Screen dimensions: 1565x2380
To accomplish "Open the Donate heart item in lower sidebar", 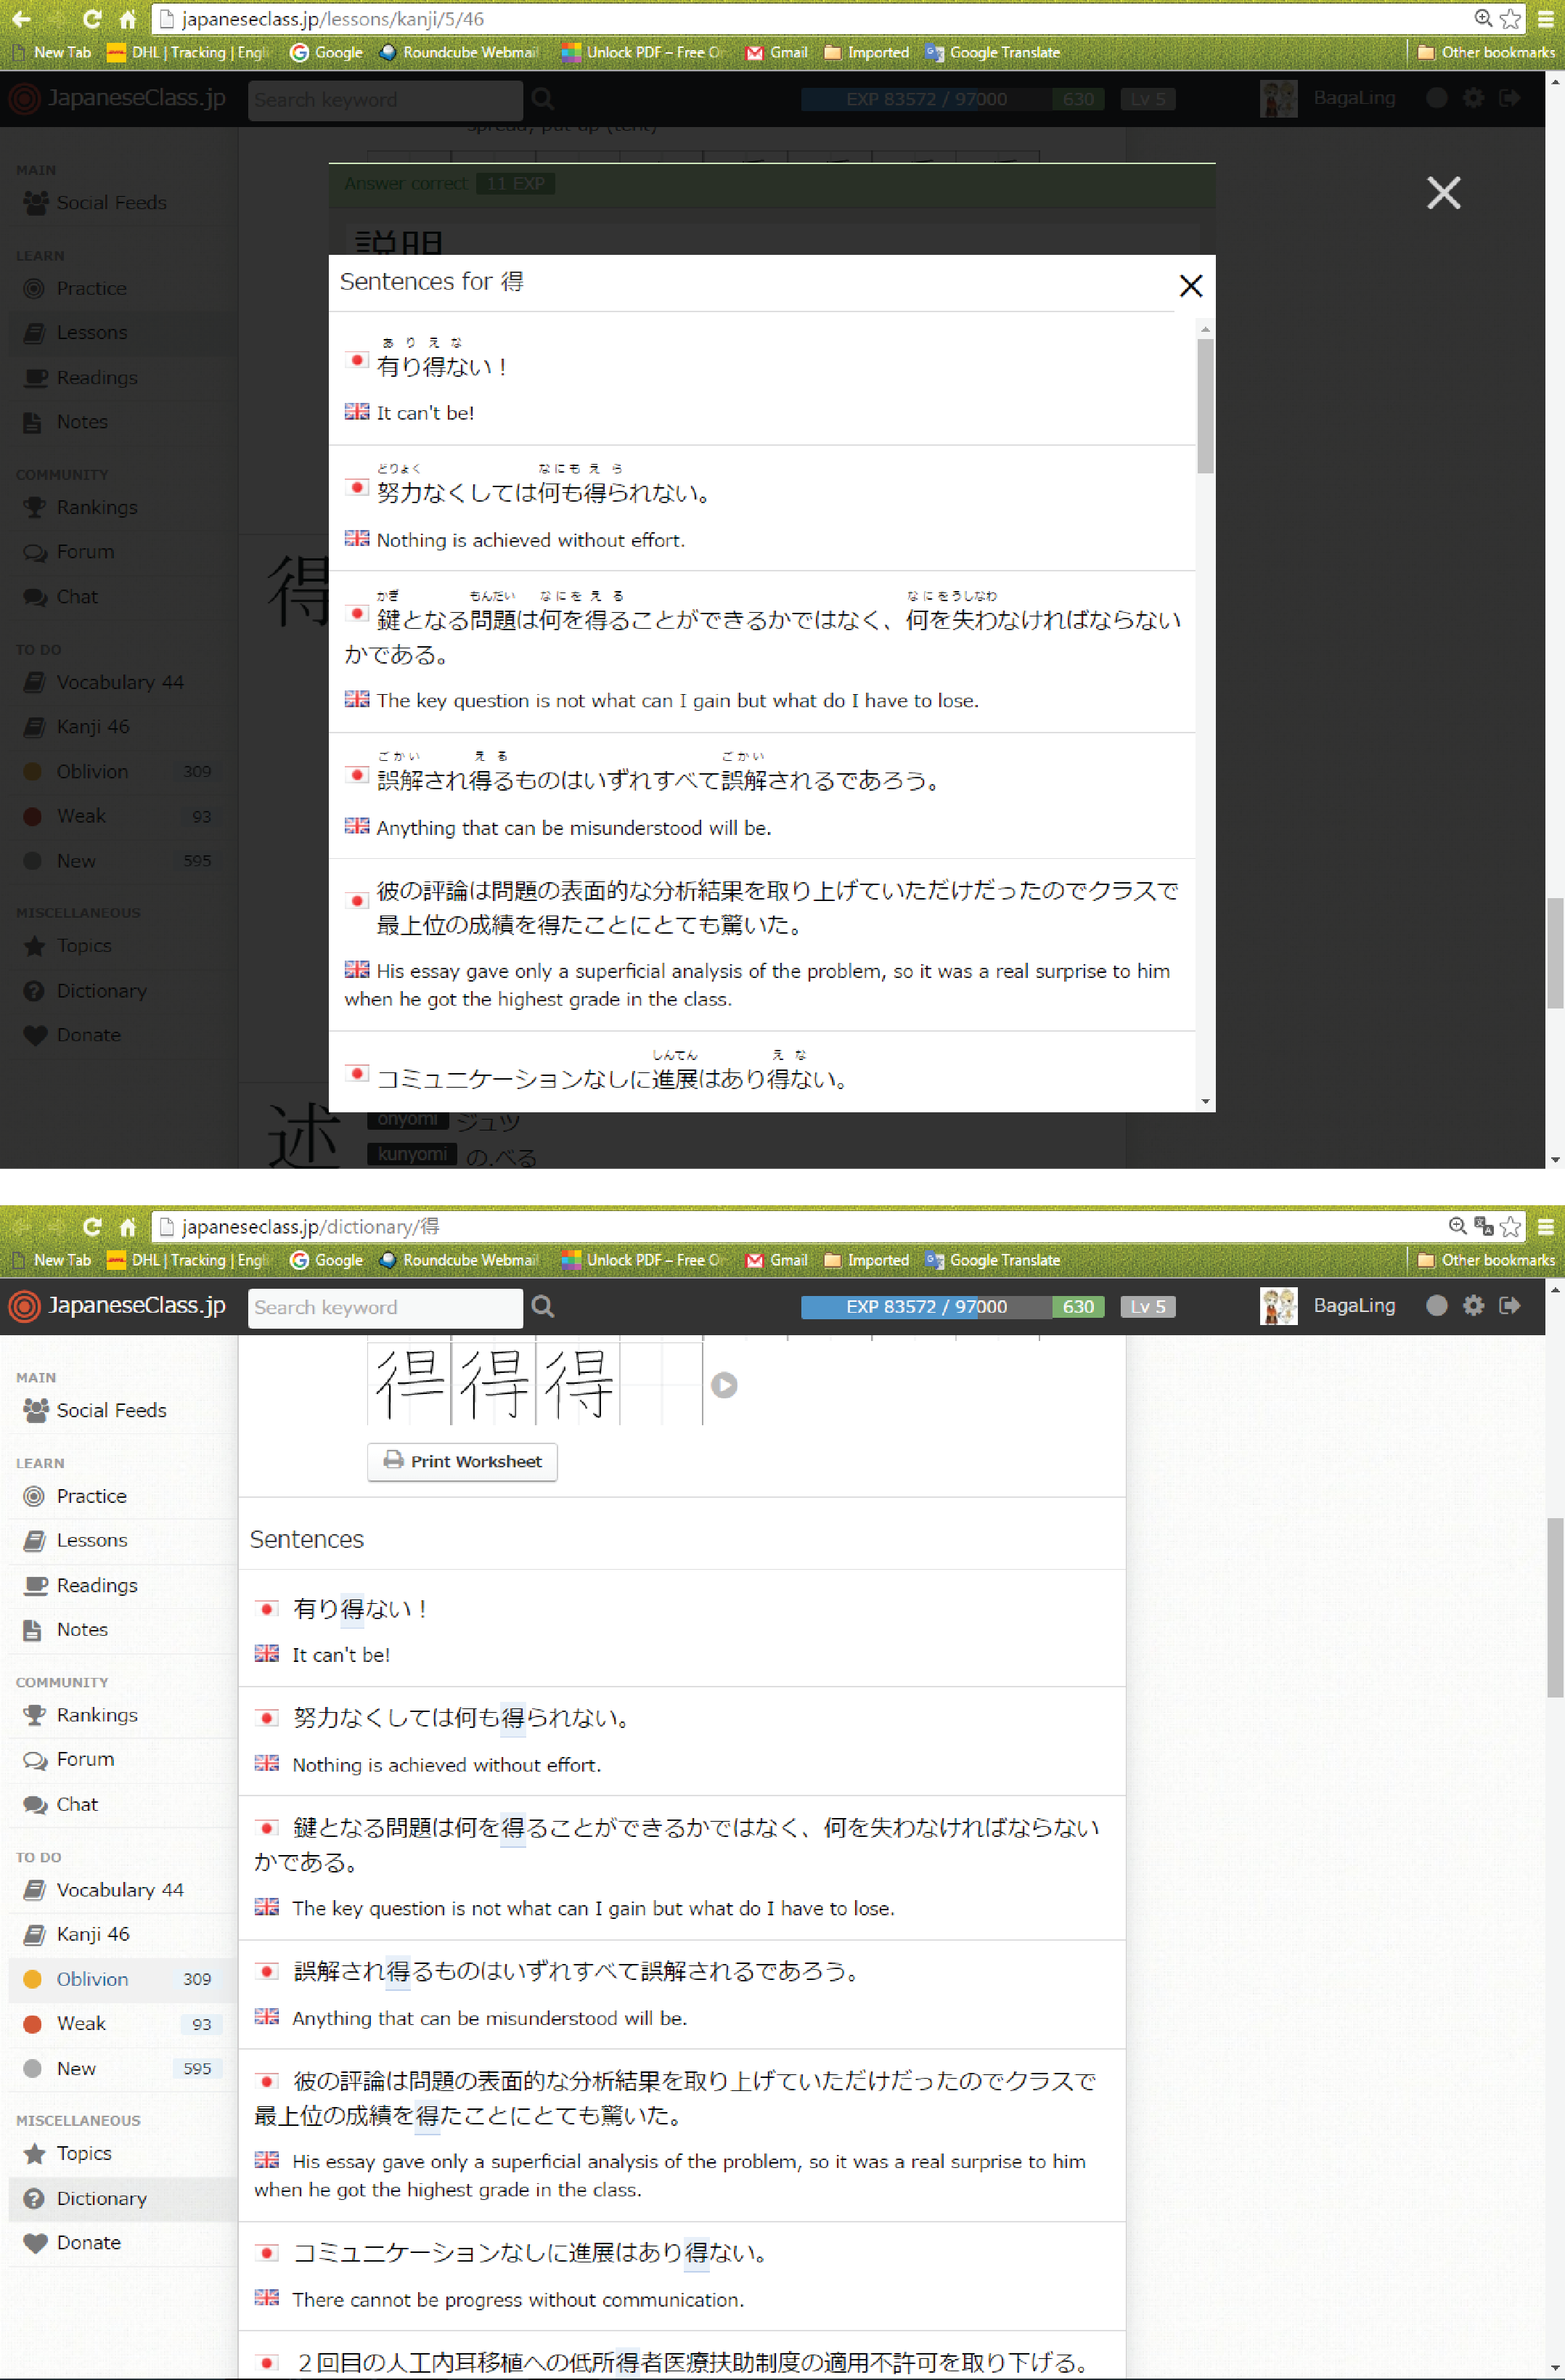I will click(88, 2243).
